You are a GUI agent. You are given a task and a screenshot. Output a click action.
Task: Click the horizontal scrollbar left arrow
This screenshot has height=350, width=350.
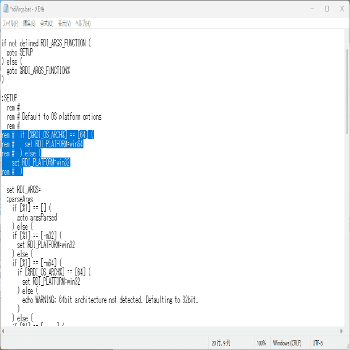[x=3, y=331]
